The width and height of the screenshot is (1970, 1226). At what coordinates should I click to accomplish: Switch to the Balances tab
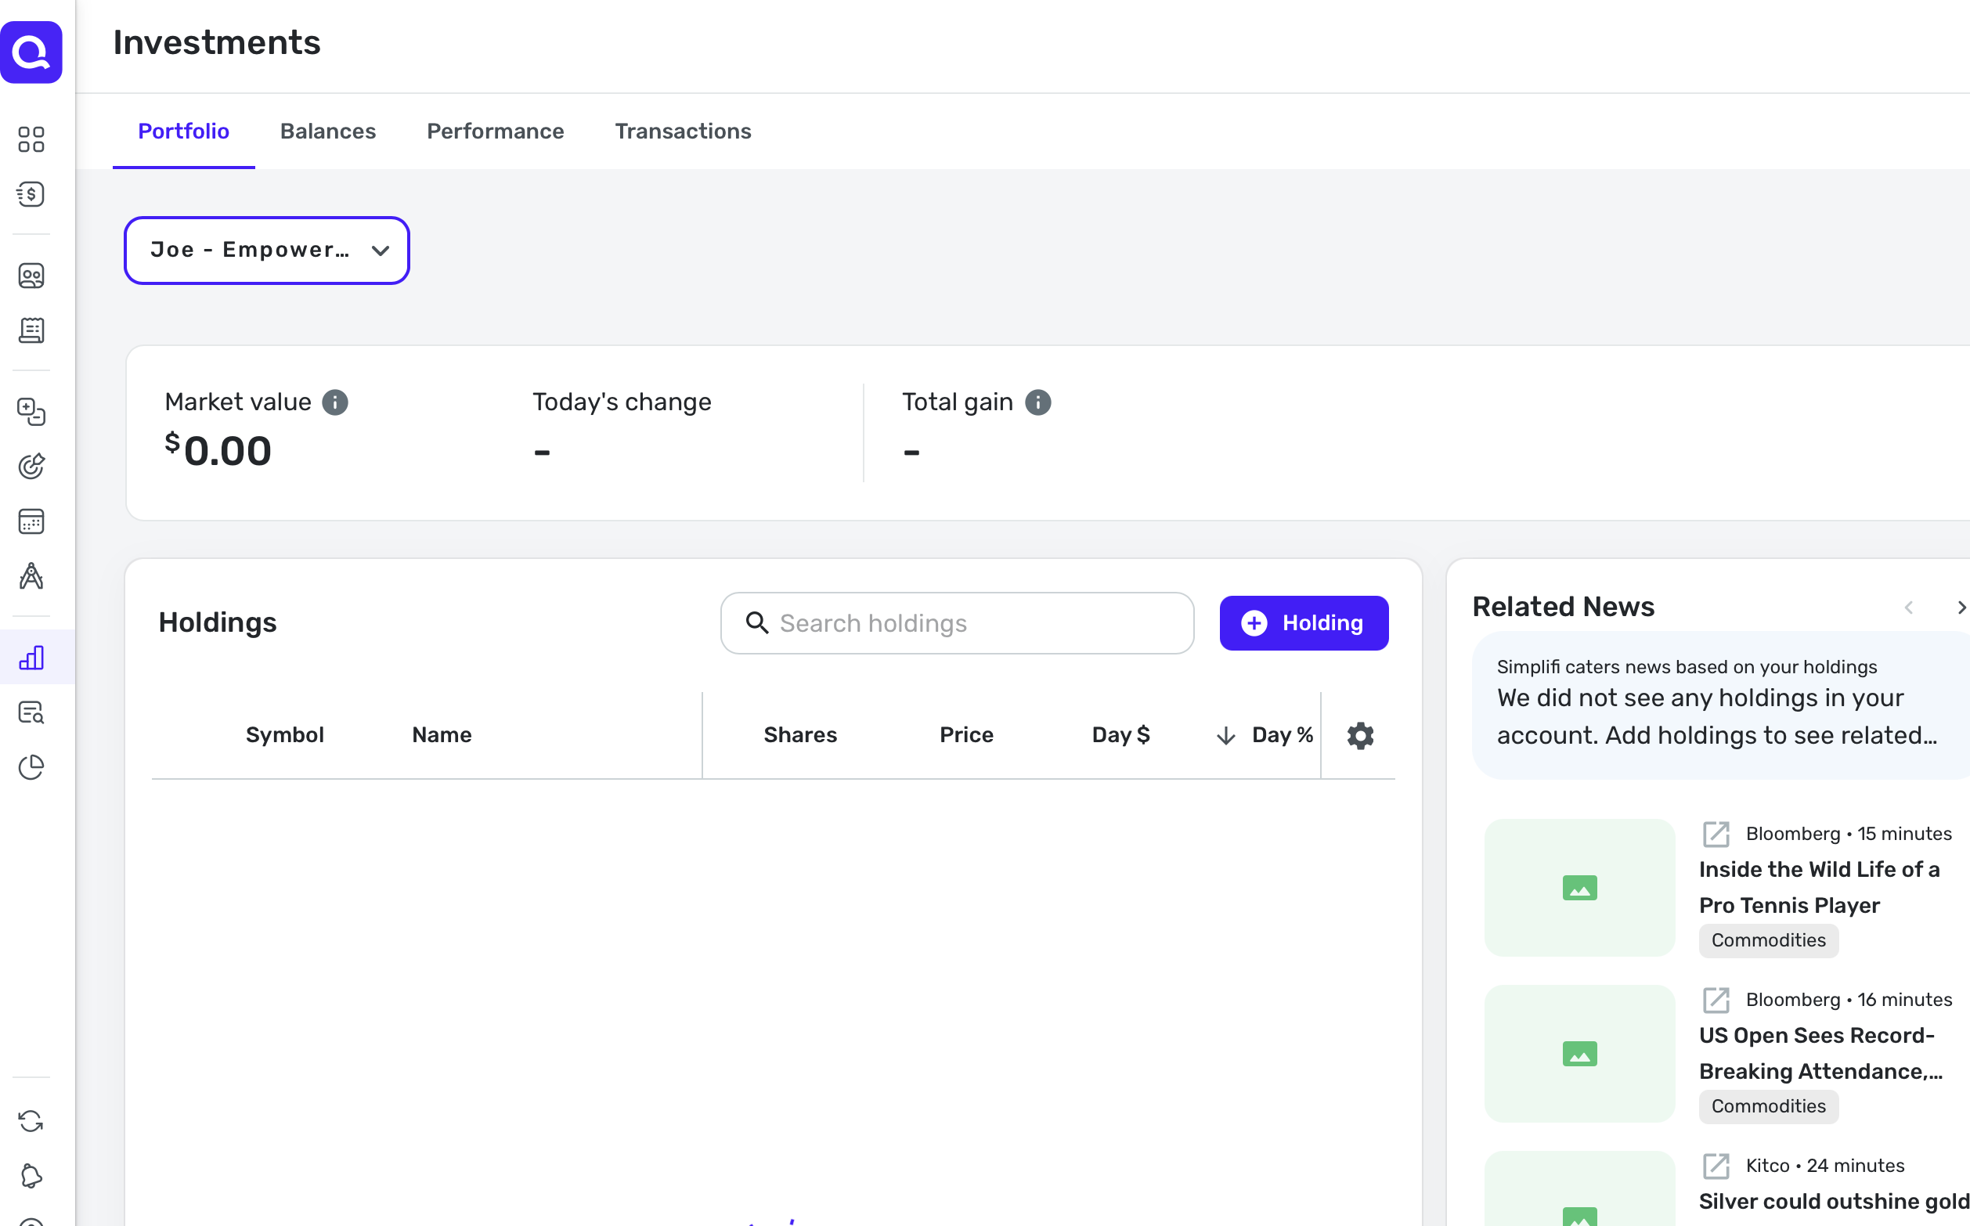coord(327,132)
